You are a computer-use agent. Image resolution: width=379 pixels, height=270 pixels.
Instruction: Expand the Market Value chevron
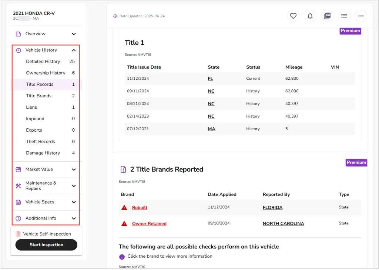pyautogui.click(x=74, y=169)
